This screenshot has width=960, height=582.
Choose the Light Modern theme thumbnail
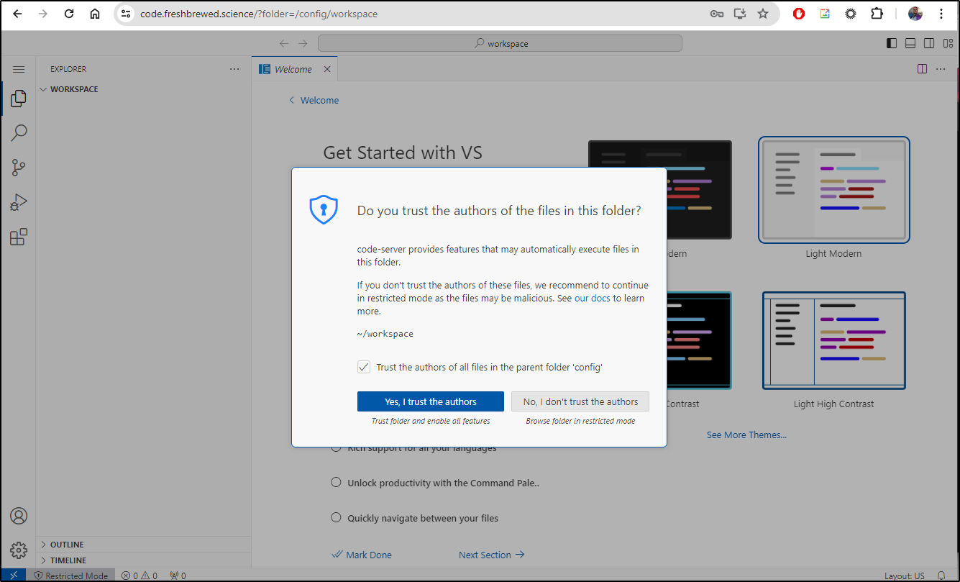coord(833,190)
